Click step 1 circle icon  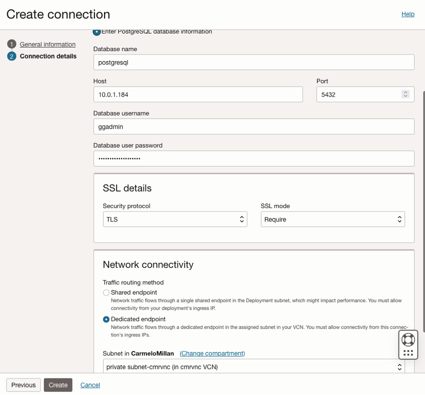coord(11,44)
